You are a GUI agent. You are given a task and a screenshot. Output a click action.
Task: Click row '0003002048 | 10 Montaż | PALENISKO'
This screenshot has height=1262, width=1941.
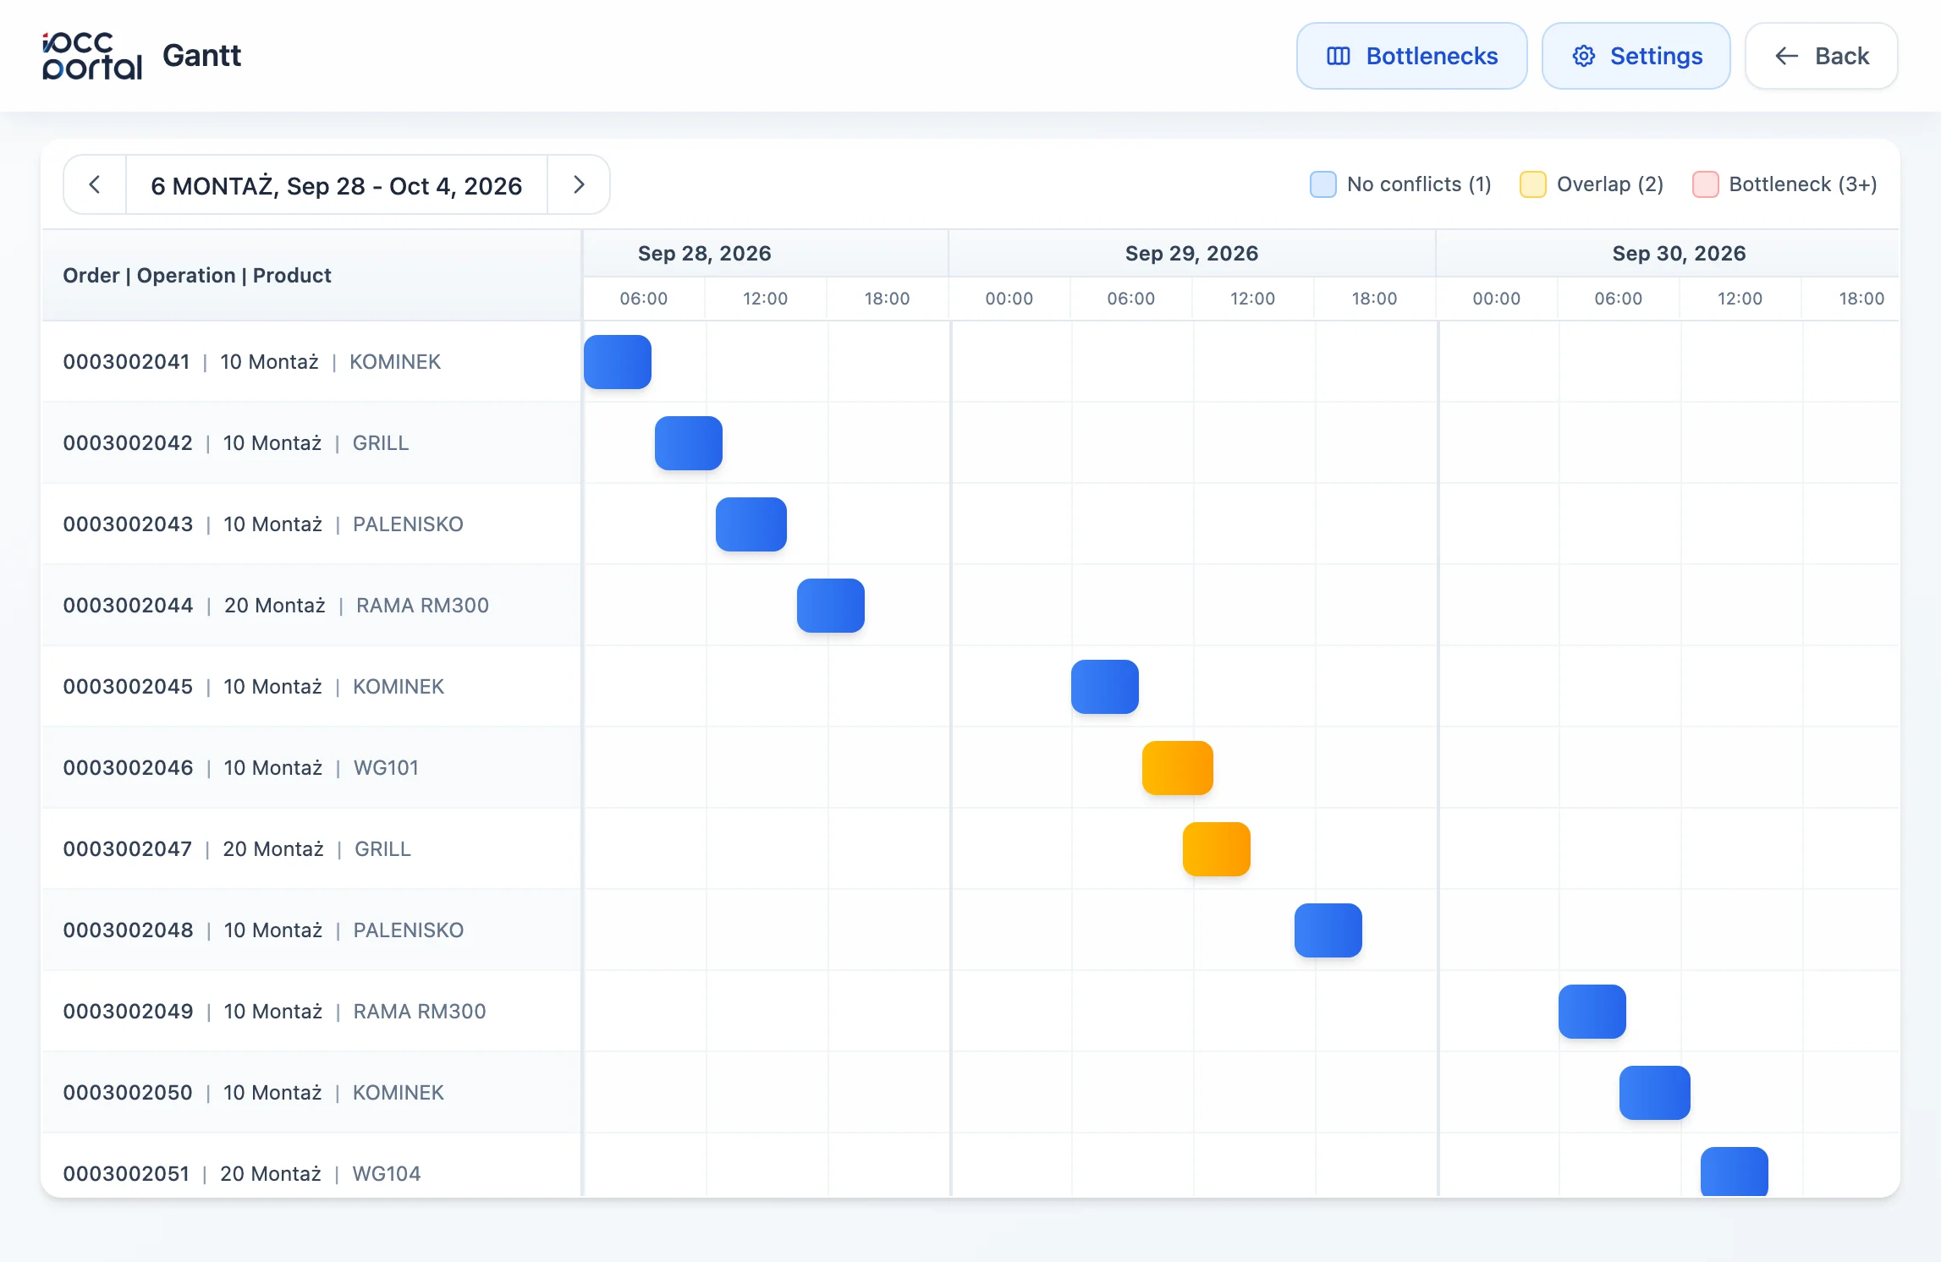(x=311, y=930)
